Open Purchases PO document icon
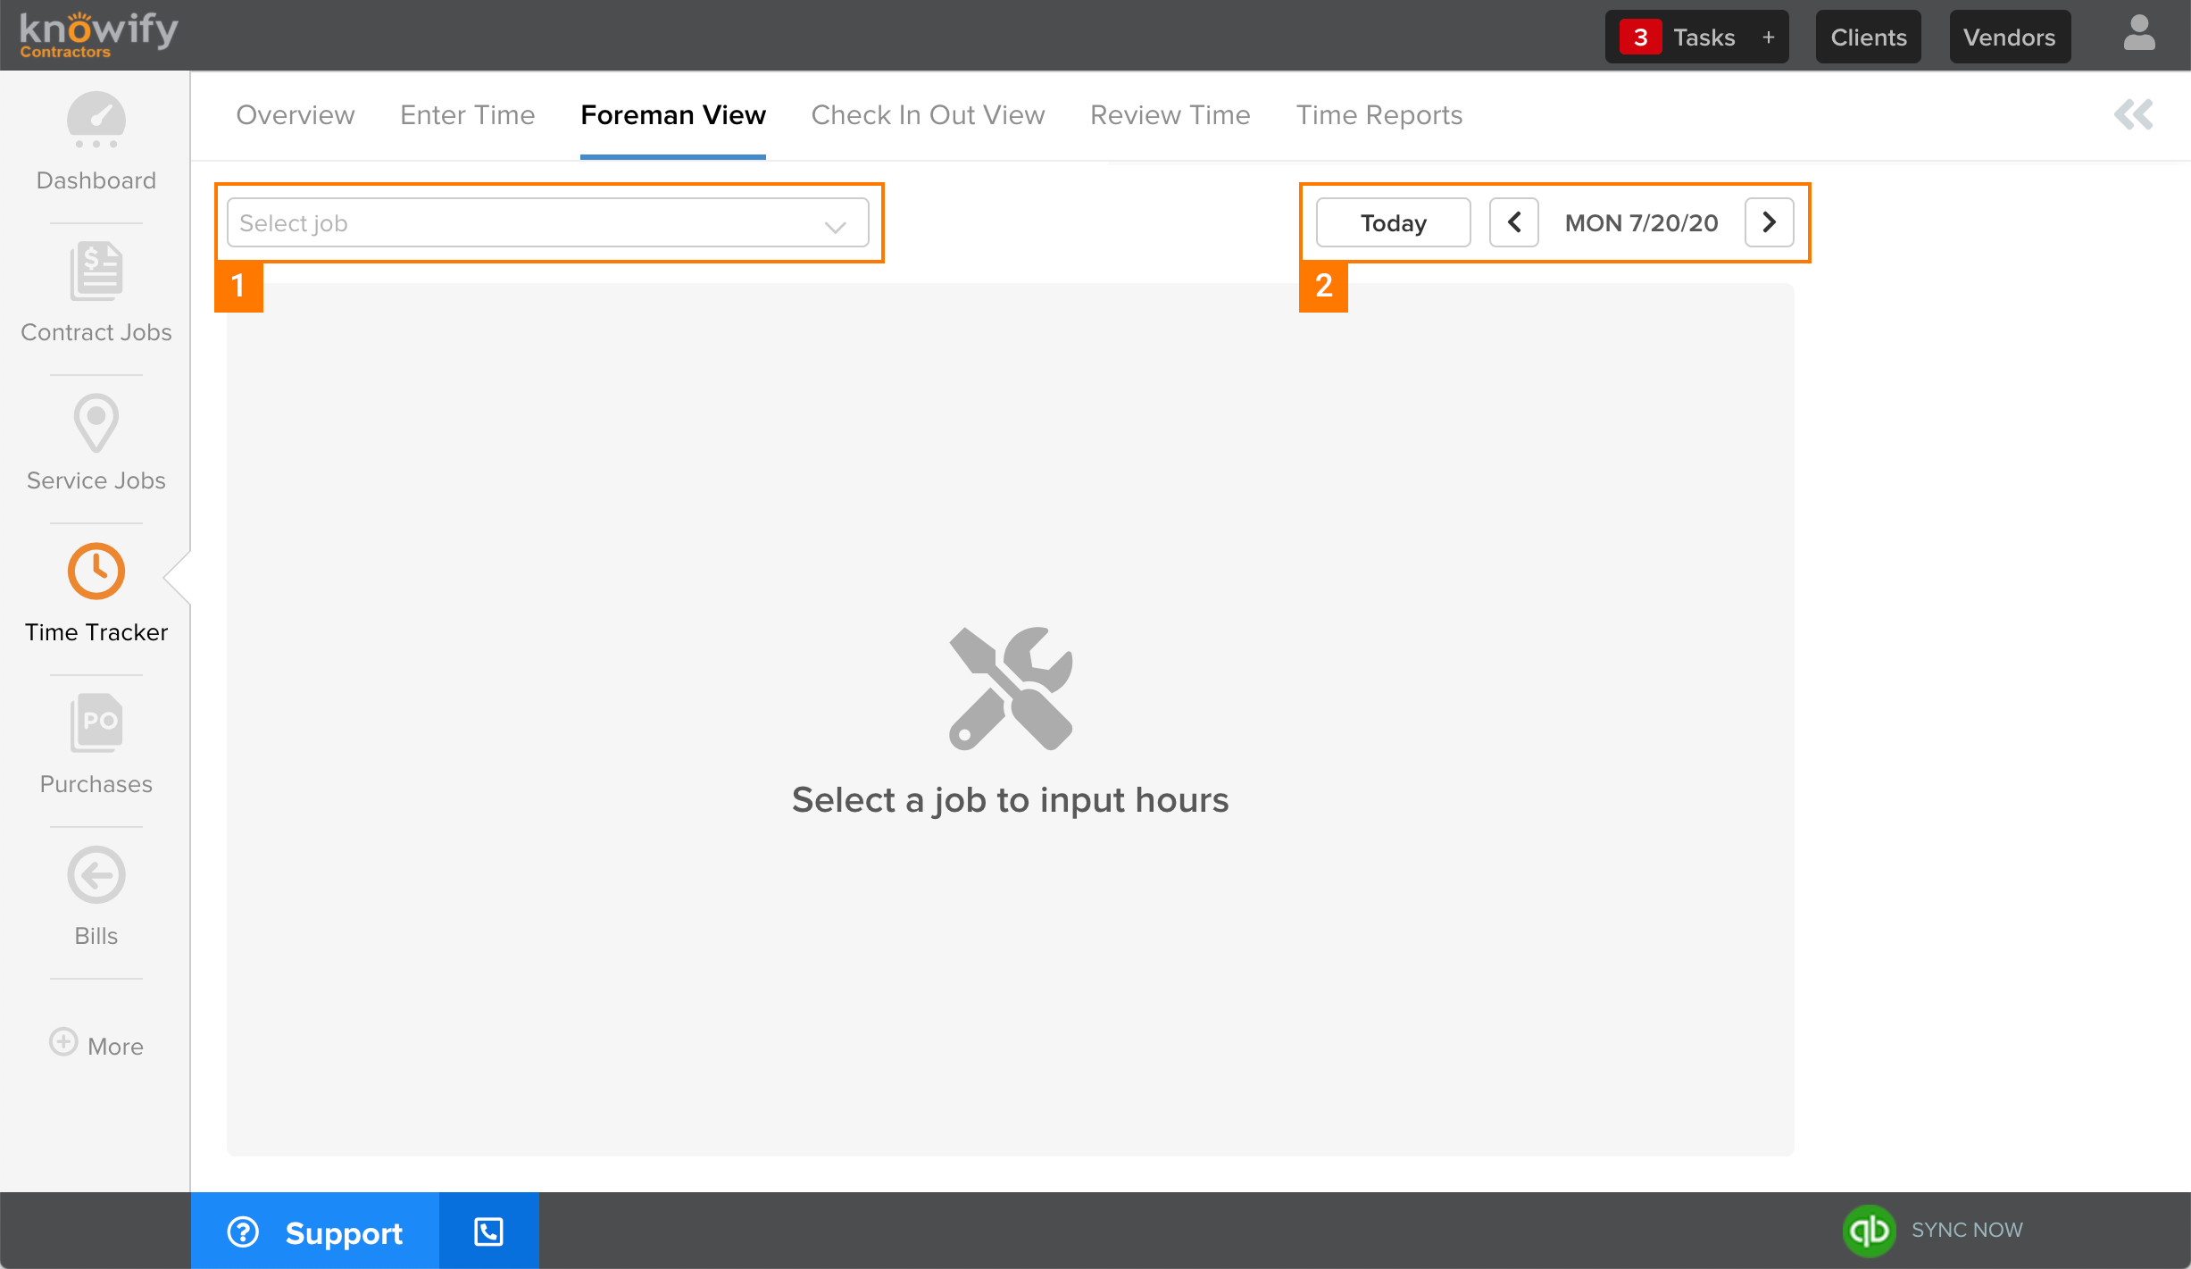This screenshot has width=2191, height=1269. (96, 722)
